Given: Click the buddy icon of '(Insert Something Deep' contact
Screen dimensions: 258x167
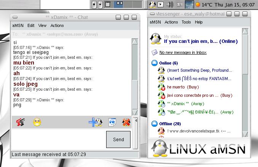Looking at the screenshot, I should [x=161, y=70].
